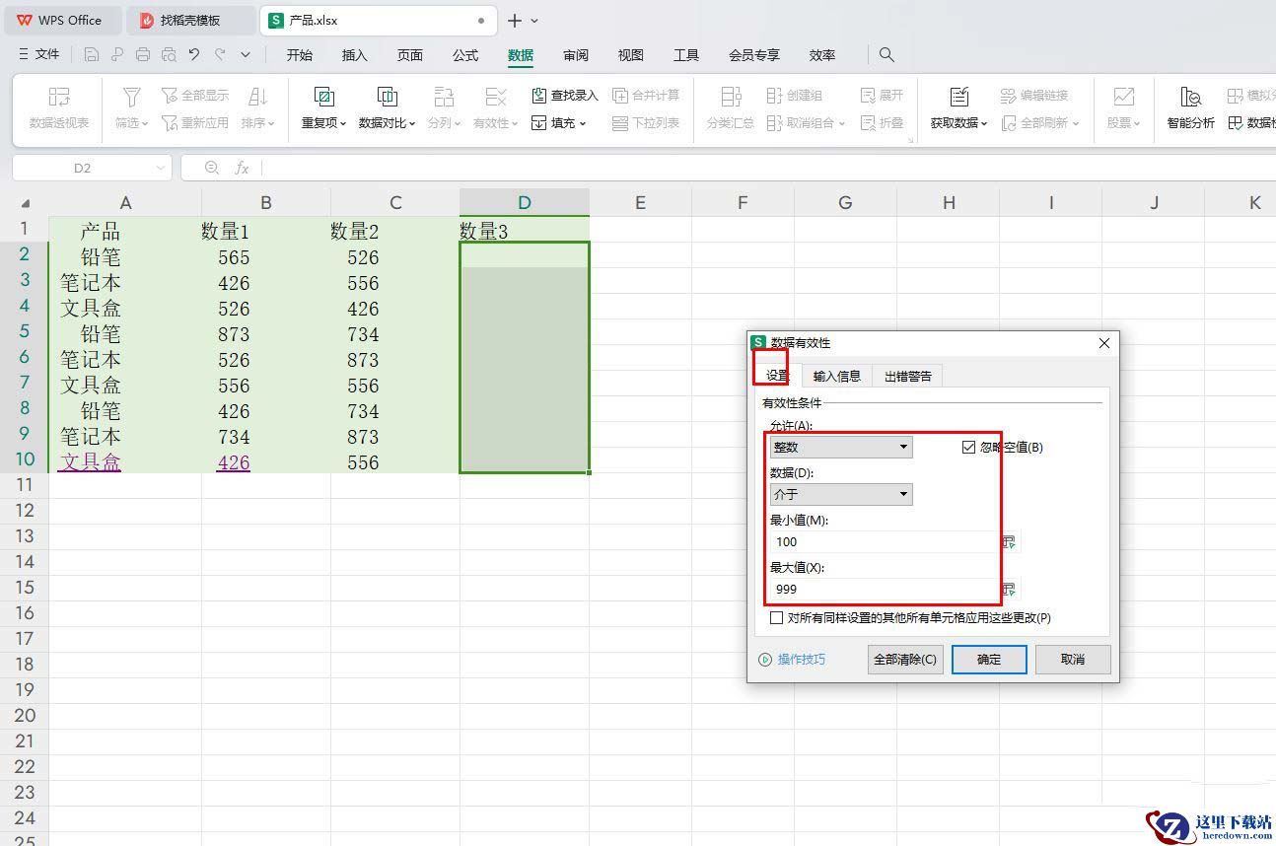Viewport: 1276px width, 846px height.
Task: Click the 编辑链接 edit links tool
Action: point(1034,96)
